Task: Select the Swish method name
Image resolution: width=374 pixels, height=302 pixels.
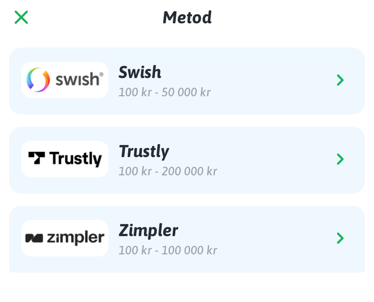Action: click(x=140, y=72)
